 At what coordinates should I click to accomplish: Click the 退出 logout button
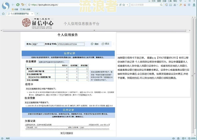(105, 44)
